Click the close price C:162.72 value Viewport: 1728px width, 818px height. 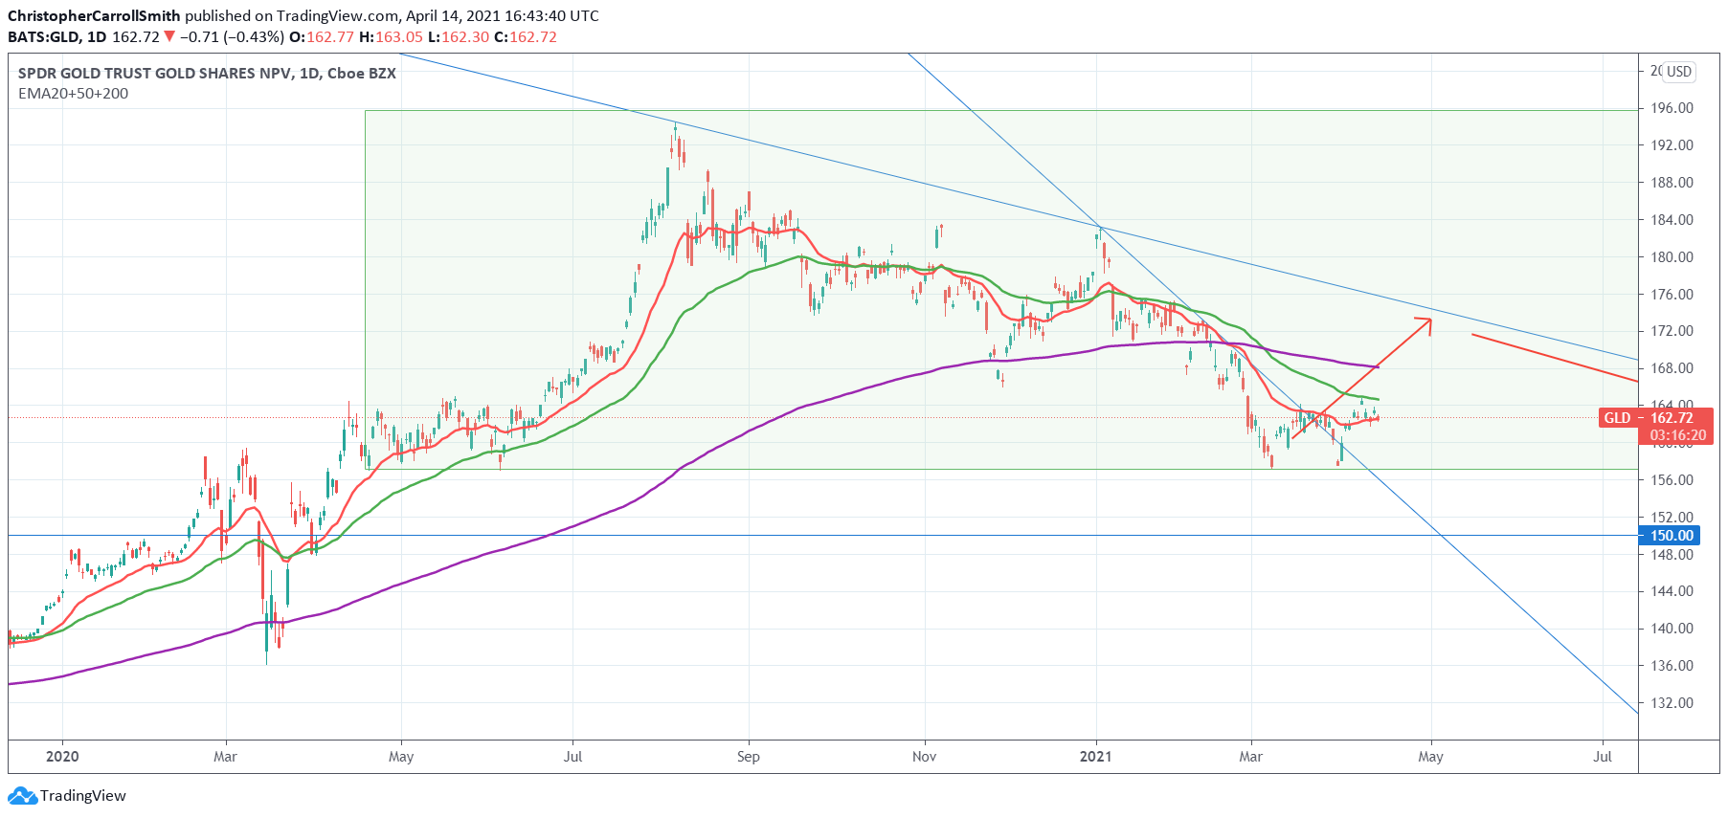(x=526, y=37)
